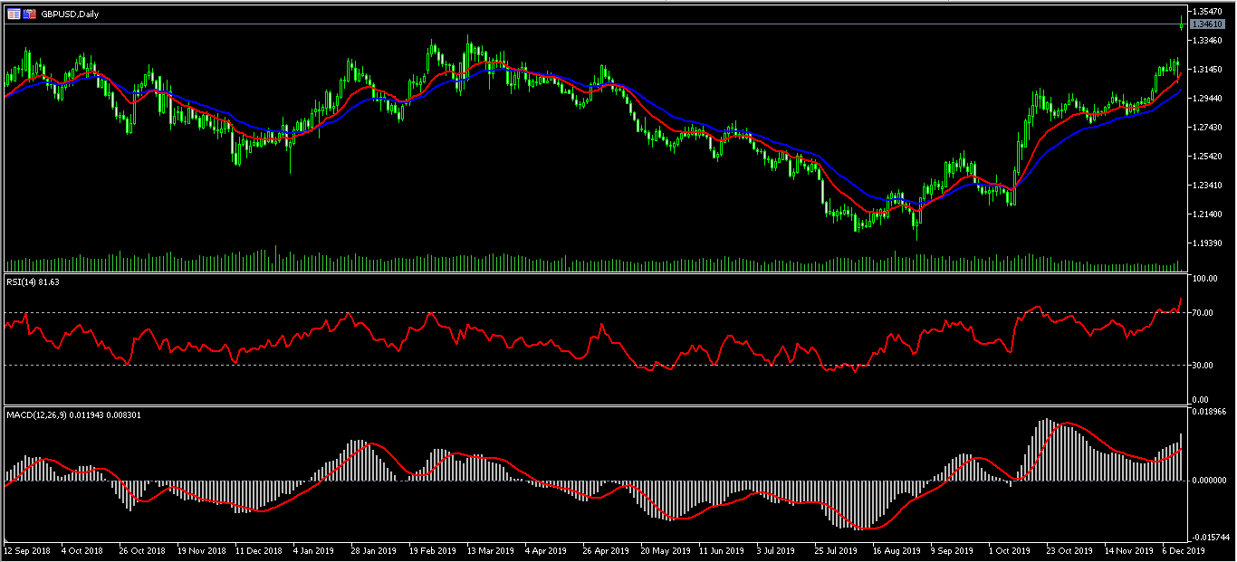This screenshot has height=562, width=1237.
Task: Click the 26 Apr 2019 date label
Action: tap(606, 550)
